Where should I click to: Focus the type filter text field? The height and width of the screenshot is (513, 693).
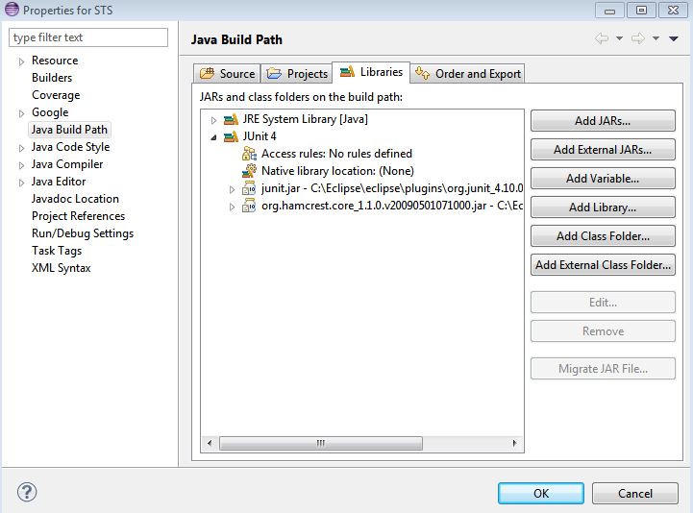88,37
